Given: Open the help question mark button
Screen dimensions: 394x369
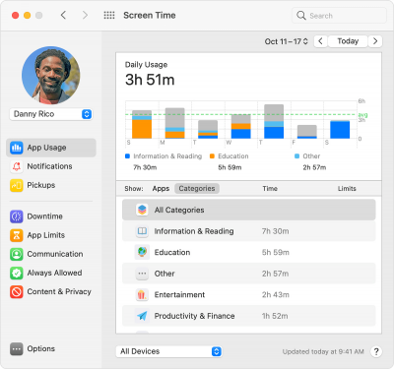Looking at the screenshot, I should coord(376,351).
